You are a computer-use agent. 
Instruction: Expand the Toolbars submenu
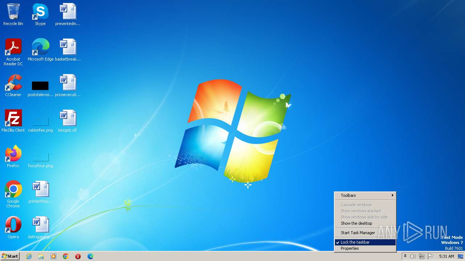[365, 195]
